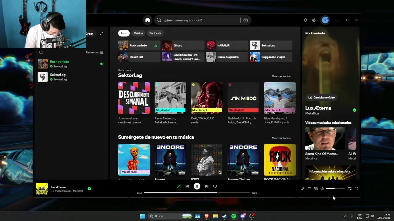
Task: Adjust the volume slider
Action: 335,189
